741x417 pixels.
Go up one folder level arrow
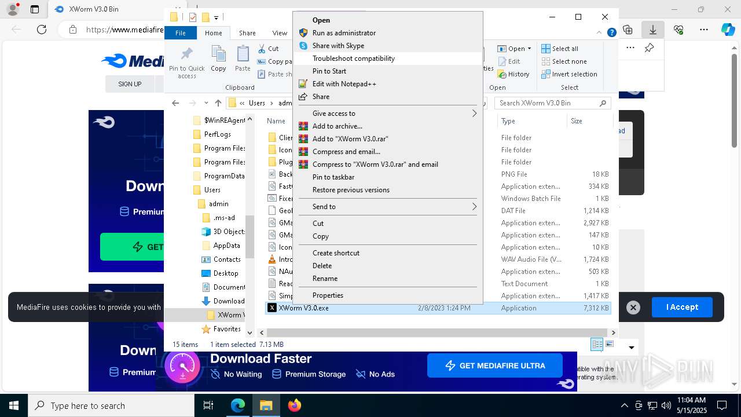click(x=218, y=103)
